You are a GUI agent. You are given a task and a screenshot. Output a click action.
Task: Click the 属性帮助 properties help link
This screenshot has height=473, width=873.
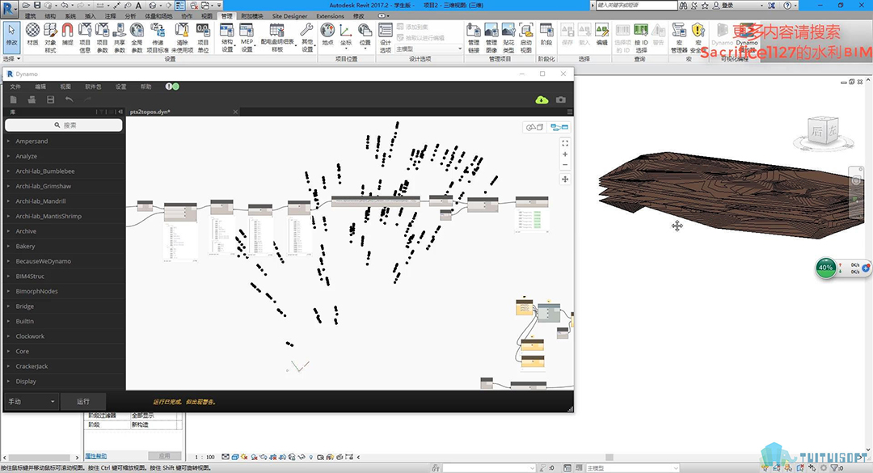point(96,456)
